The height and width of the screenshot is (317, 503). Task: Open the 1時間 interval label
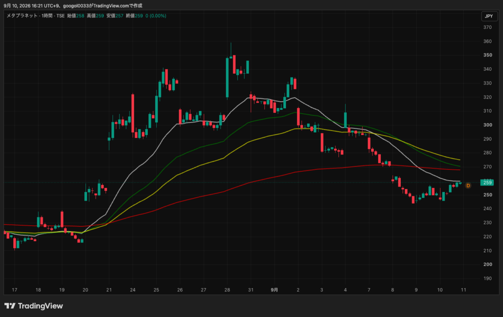[47, 16]
